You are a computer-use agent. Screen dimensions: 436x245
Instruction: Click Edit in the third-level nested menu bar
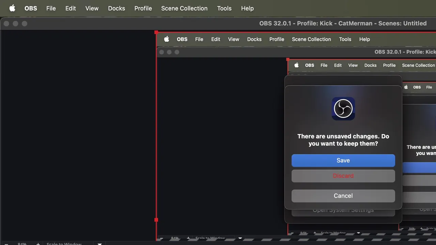click(x=338, y=65)
